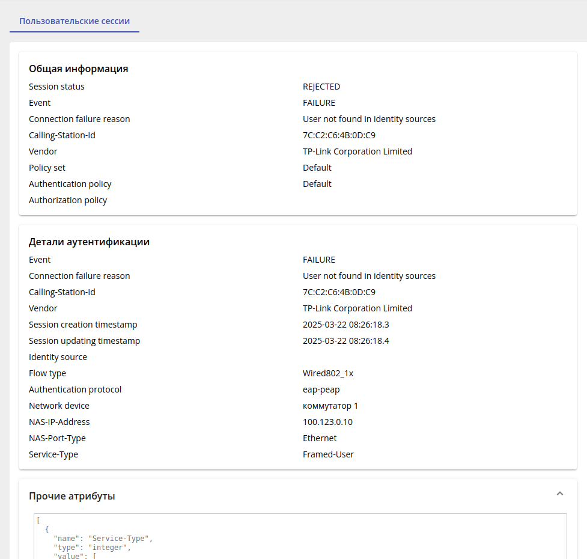This screenshot has width=587, height=559.
Task: Click the Детали аутентификации heading
Action: (x=89, y=242)
